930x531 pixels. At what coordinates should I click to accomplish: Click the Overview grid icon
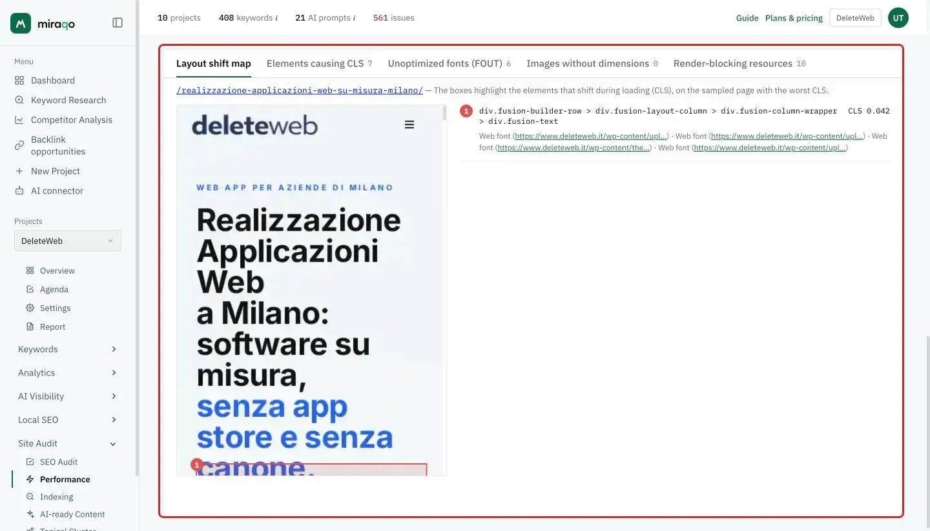(x=30, y=270)
